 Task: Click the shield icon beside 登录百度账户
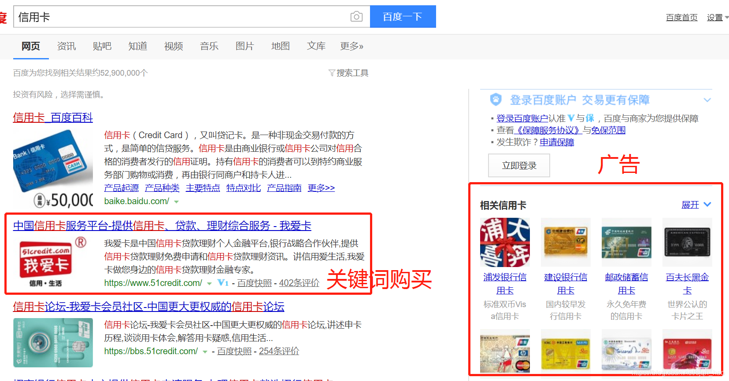click(x=496, y=100)
